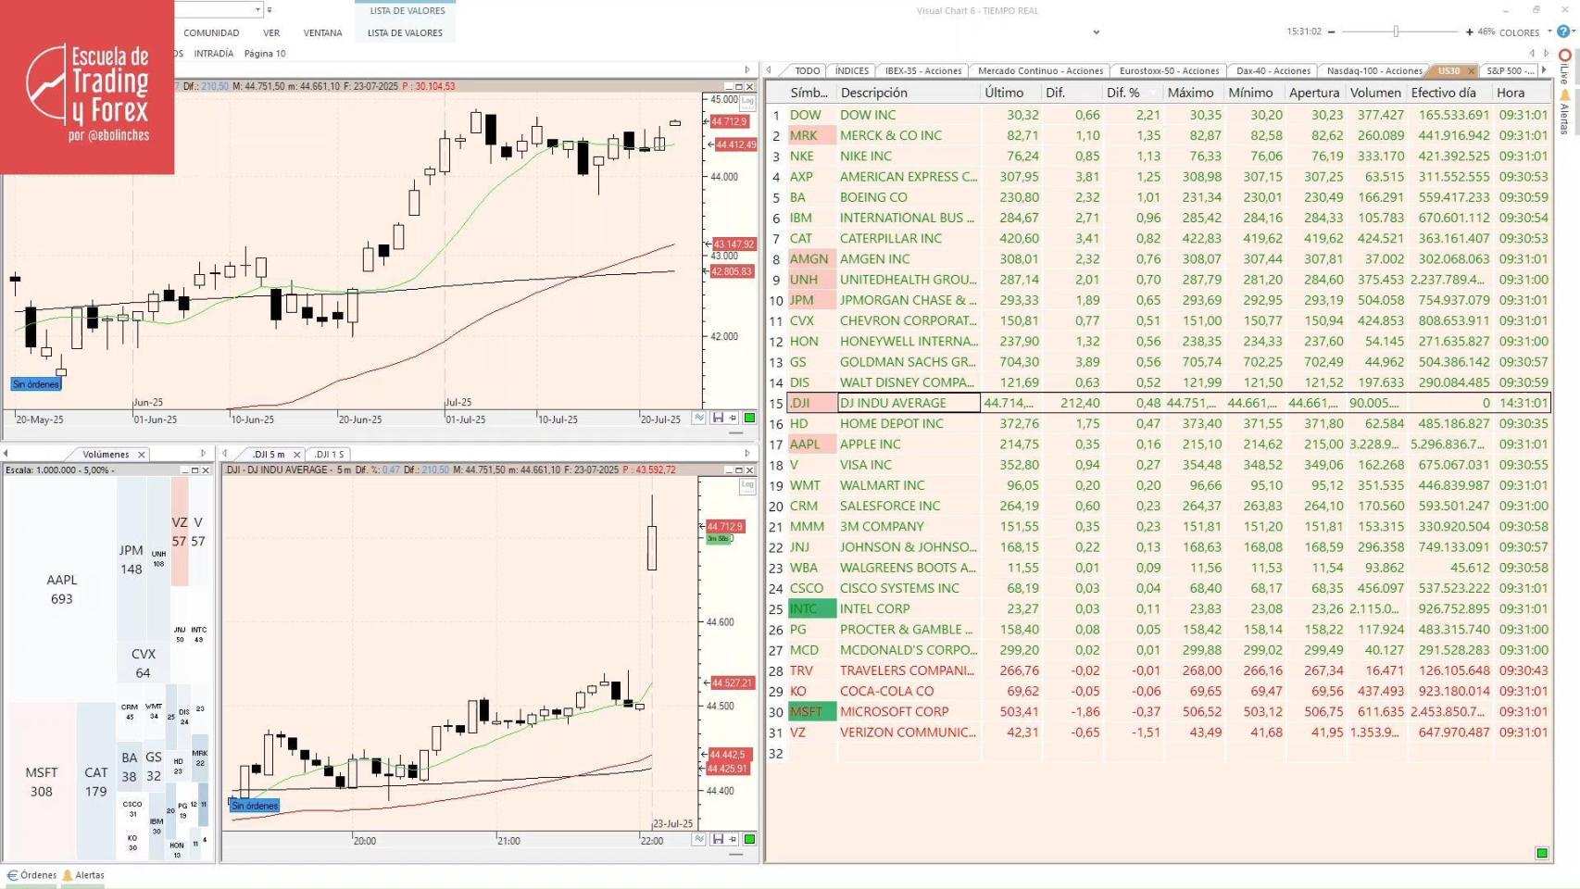
Task: Click previous arrow beside .DJI 5 m tab
Action: pyautogui.click(x=225, y=454)
